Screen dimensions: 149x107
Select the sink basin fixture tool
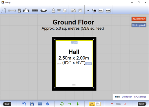coord(59,10)
